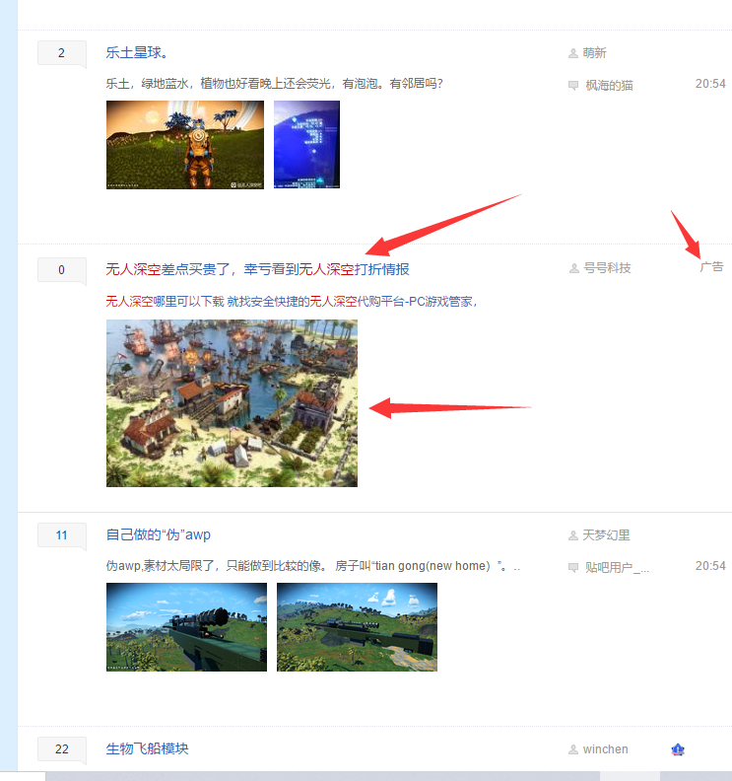Visit author winchen's profile
This screenshot has height=781, width=732.
click(x=605, y=749)
